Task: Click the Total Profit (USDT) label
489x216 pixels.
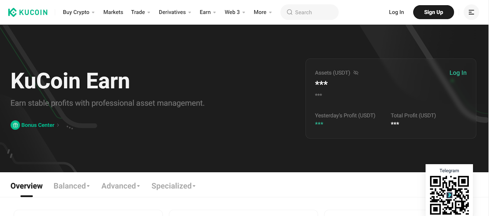Action: [x=413, y=116]
